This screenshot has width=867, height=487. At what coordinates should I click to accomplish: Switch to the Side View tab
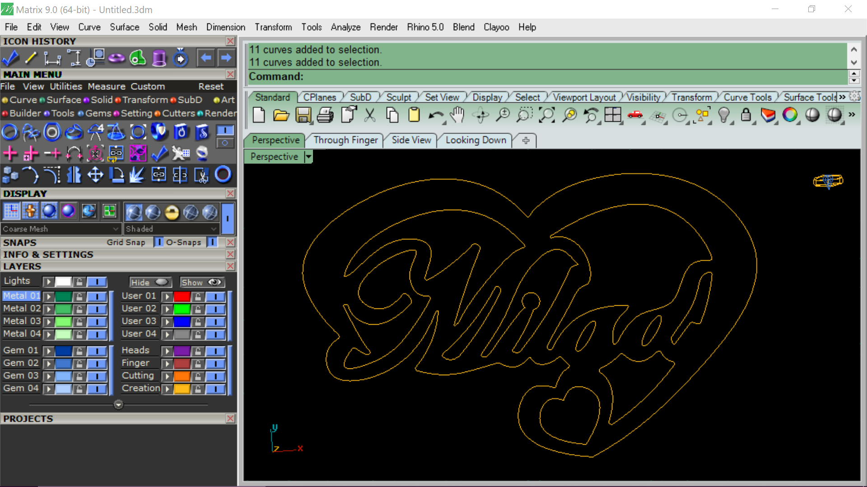click(x=411, y=140)
